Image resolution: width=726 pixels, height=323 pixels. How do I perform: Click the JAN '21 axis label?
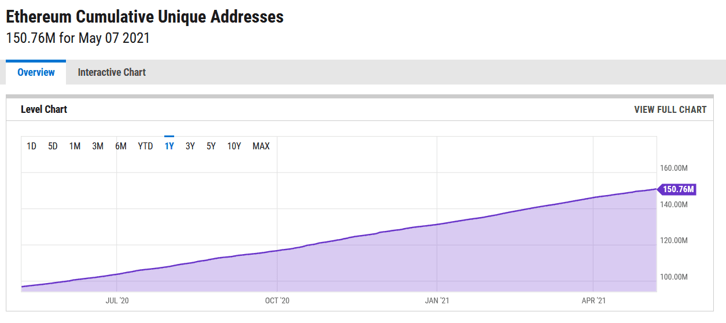[x=437, y=300]
